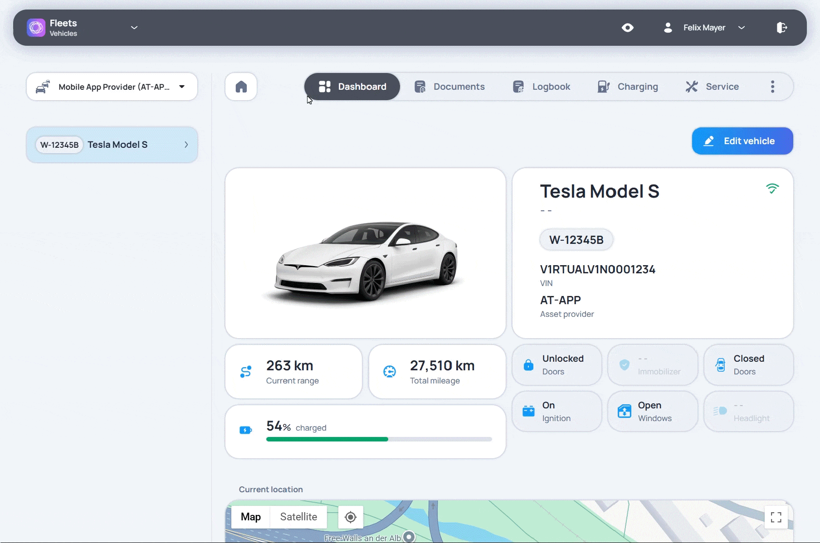Toggle the eye visibility icon in header

(628, 28)
